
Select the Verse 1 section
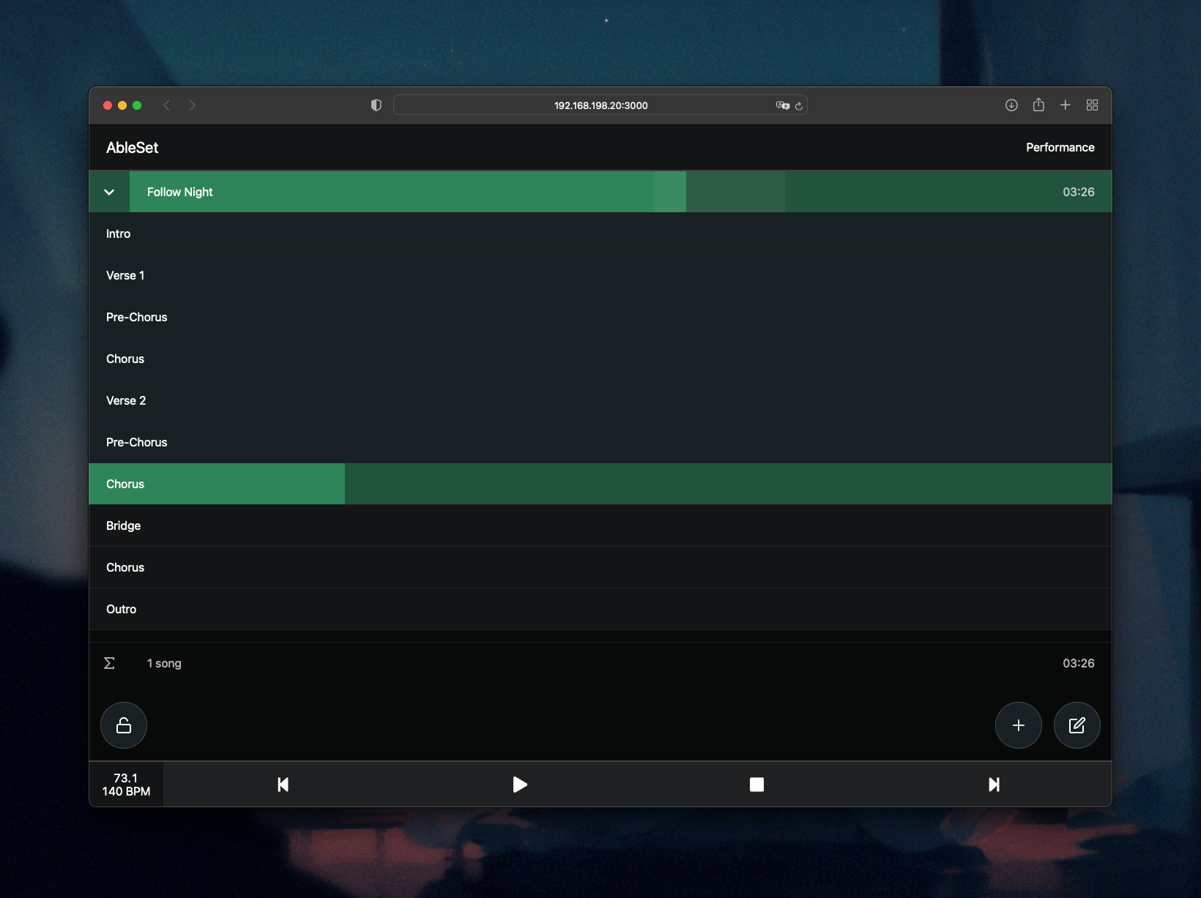coord(125,275)
